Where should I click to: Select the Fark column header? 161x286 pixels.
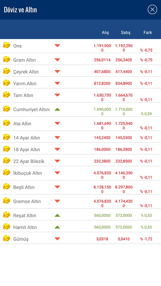pyautogui.click(x=148, y=32)
